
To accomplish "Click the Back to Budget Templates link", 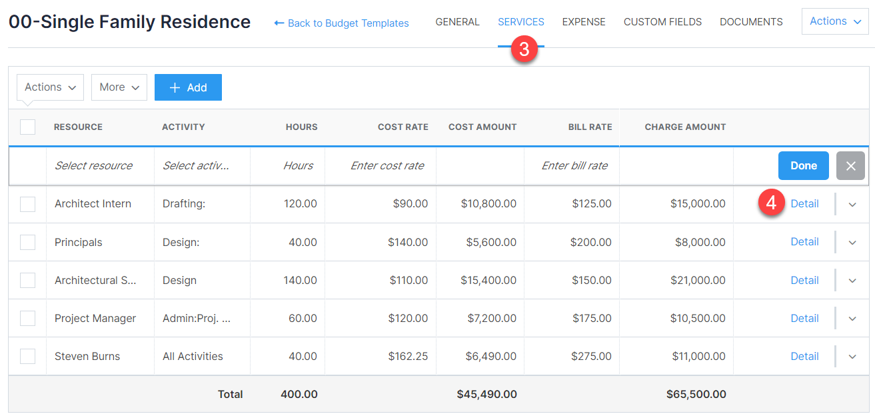I will click(341, 23).
